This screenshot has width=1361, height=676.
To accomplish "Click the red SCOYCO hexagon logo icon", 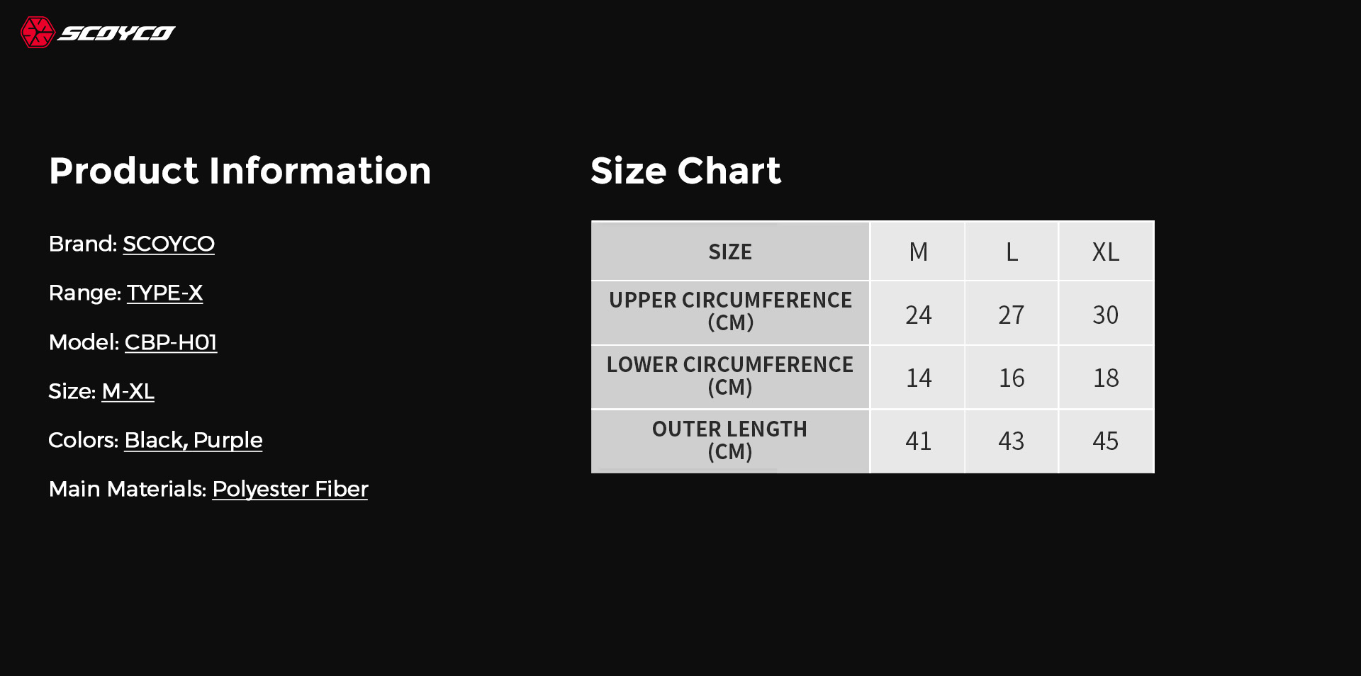I will 38,33.
